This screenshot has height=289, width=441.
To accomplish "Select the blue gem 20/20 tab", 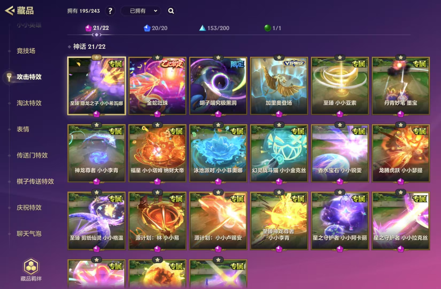I will coord(156,28).
